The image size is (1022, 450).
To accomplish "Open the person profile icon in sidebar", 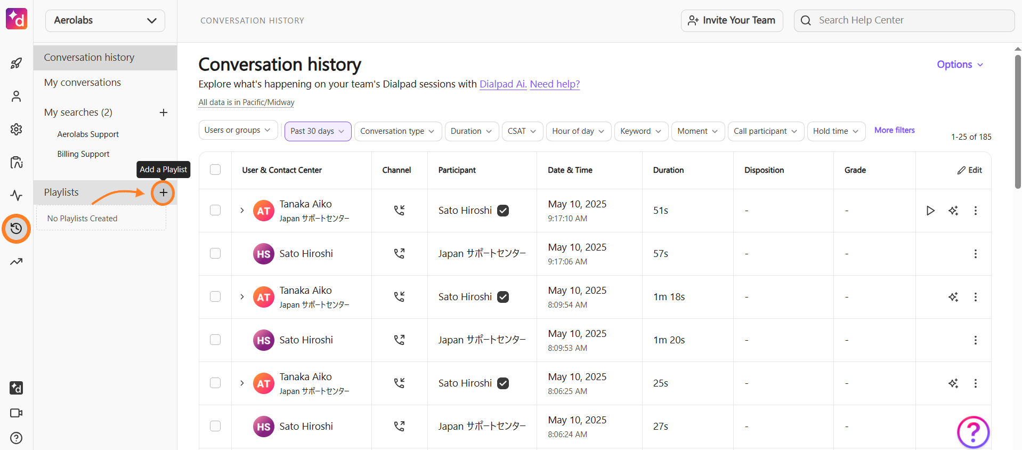I will pos(17,97).
